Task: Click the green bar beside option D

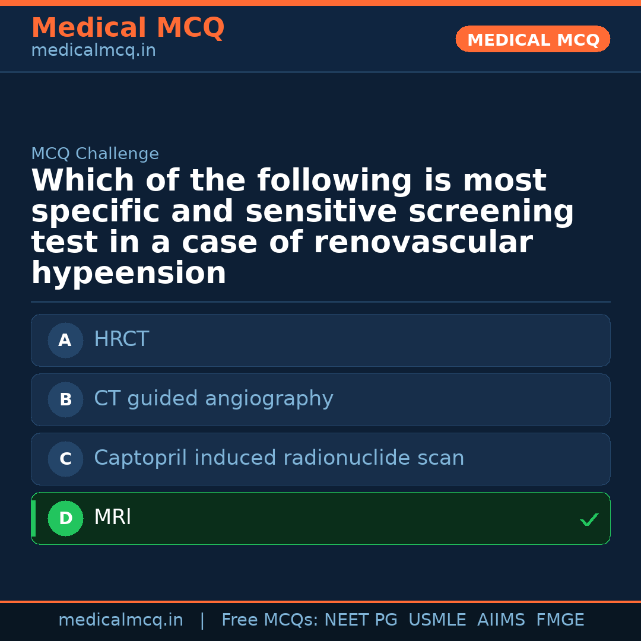Action: pyautogui.click(x=33, y=518)
